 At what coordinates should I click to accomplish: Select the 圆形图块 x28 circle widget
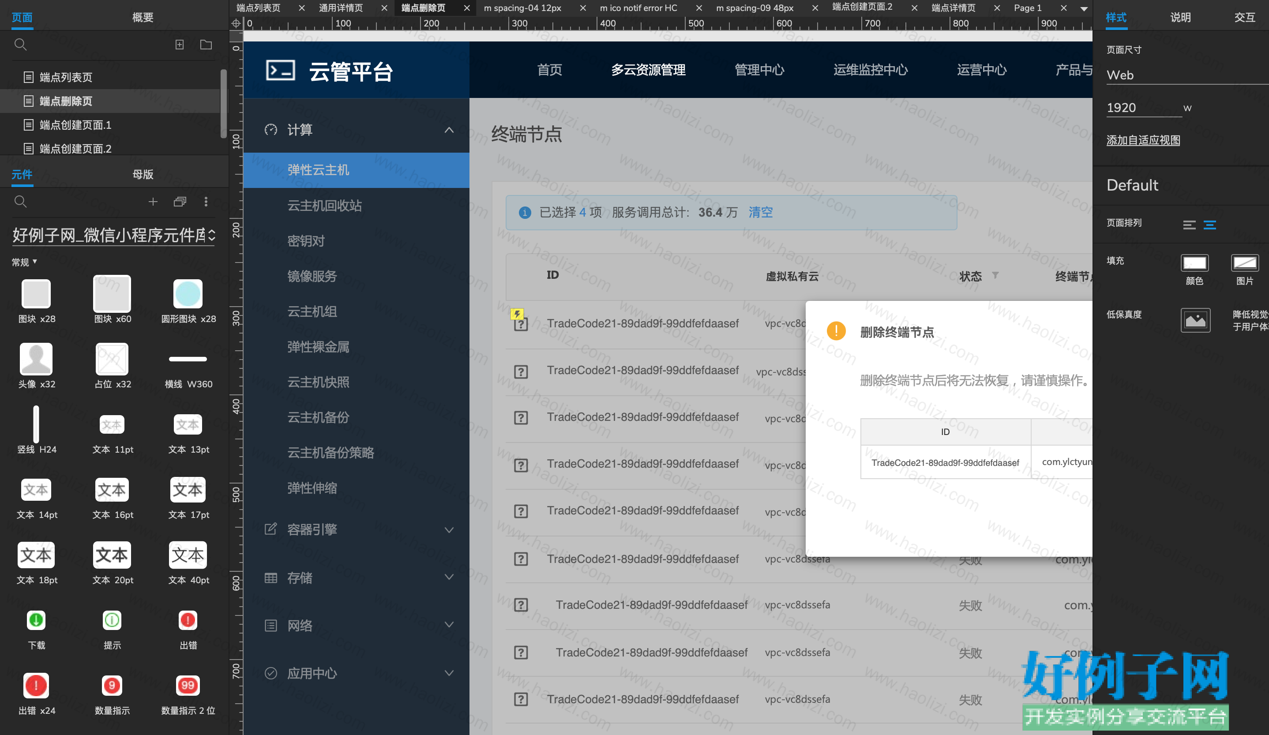coord(188,293)
